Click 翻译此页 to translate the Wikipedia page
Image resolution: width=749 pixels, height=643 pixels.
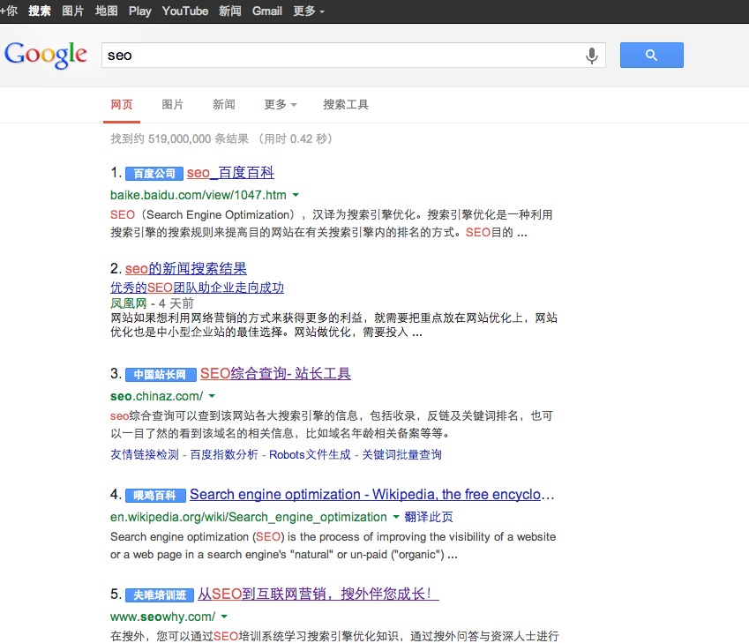(x=429, y=517)
